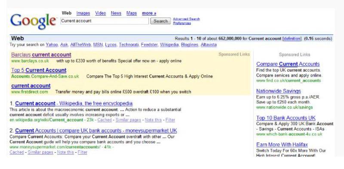Image resolution: width=344 pixels, height=169 pixels.
Task: Open the firstdirect 'current account' sponsored link
Action: point(31,86)
